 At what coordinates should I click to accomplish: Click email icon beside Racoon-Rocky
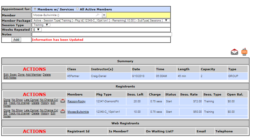[63, 101]
